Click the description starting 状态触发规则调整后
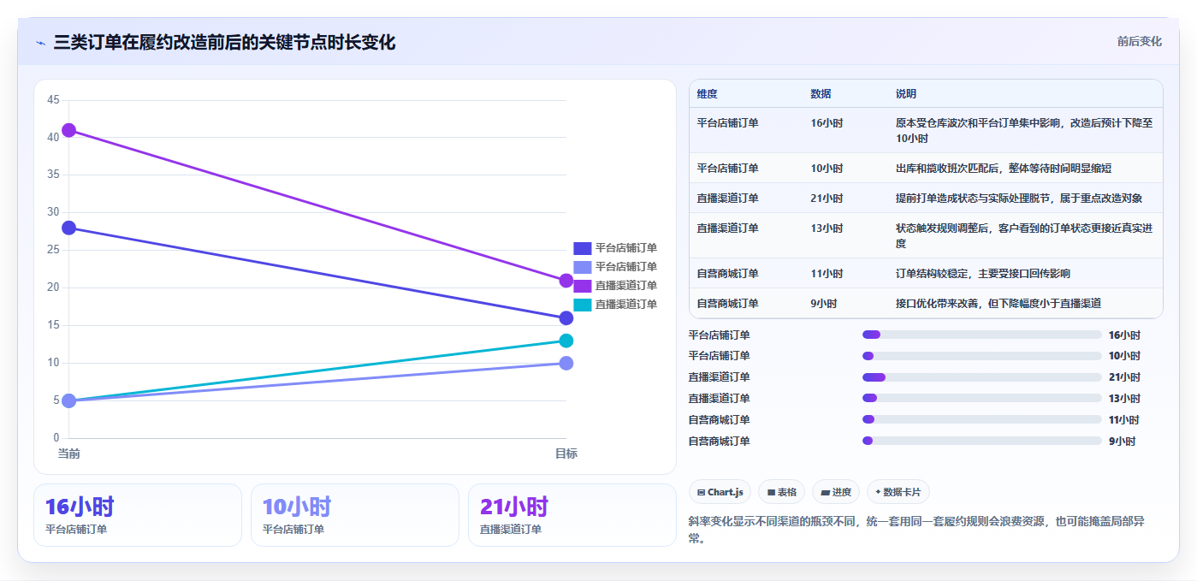This screenshot has width=1197, height=581. click(1024, 236)
